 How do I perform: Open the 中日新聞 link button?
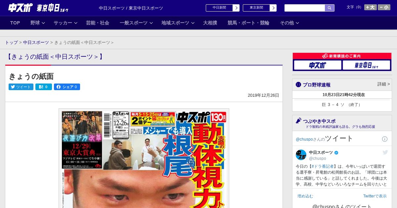pos(219,8)
